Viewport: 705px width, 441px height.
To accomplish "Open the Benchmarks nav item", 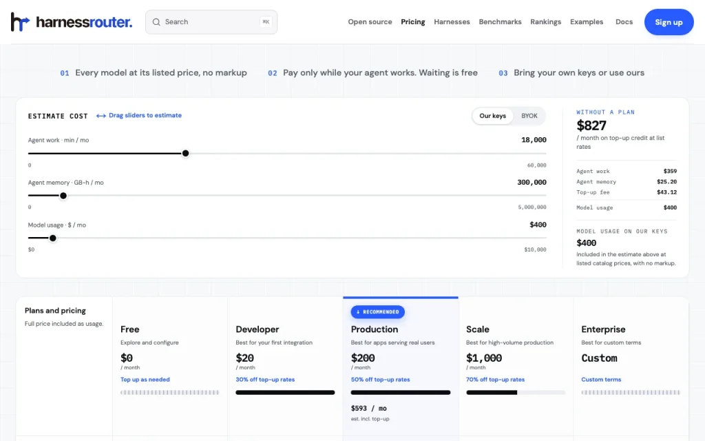I will pyautogui.click(x=500, y=21).
